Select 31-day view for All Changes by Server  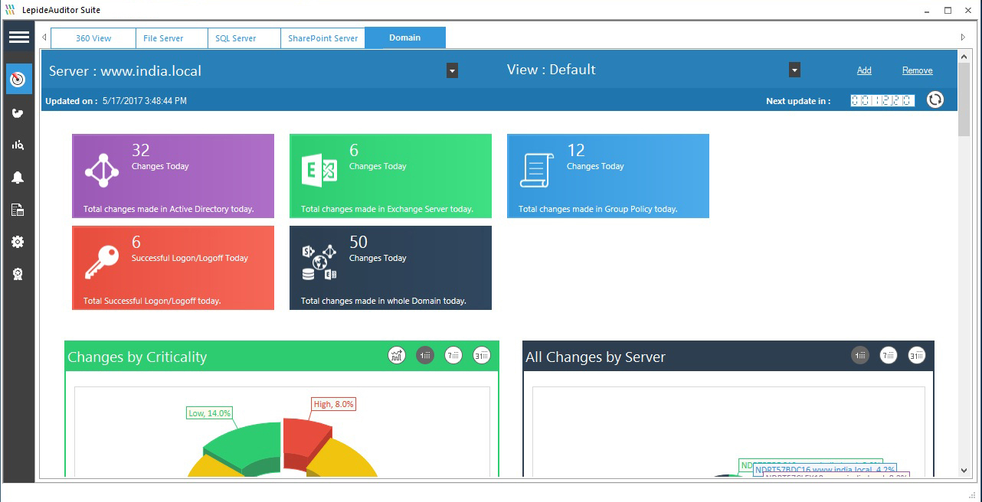point(917,355)
